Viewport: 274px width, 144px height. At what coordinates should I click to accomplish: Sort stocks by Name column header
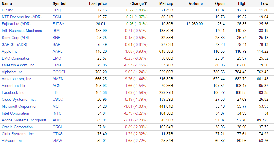[x=7, y=4]
